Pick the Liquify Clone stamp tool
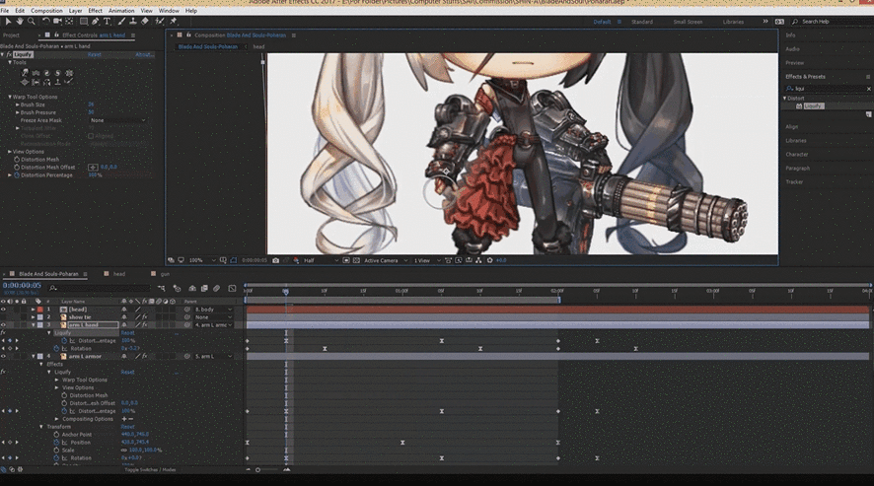The image size is (874, 486). pos(57,82)
